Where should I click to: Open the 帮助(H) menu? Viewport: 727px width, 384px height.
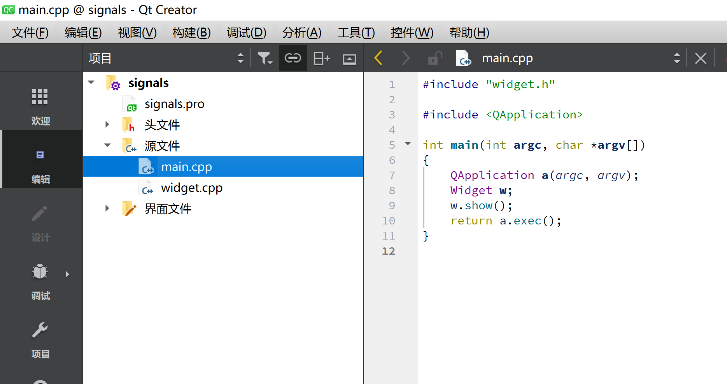tap(469, 33)
